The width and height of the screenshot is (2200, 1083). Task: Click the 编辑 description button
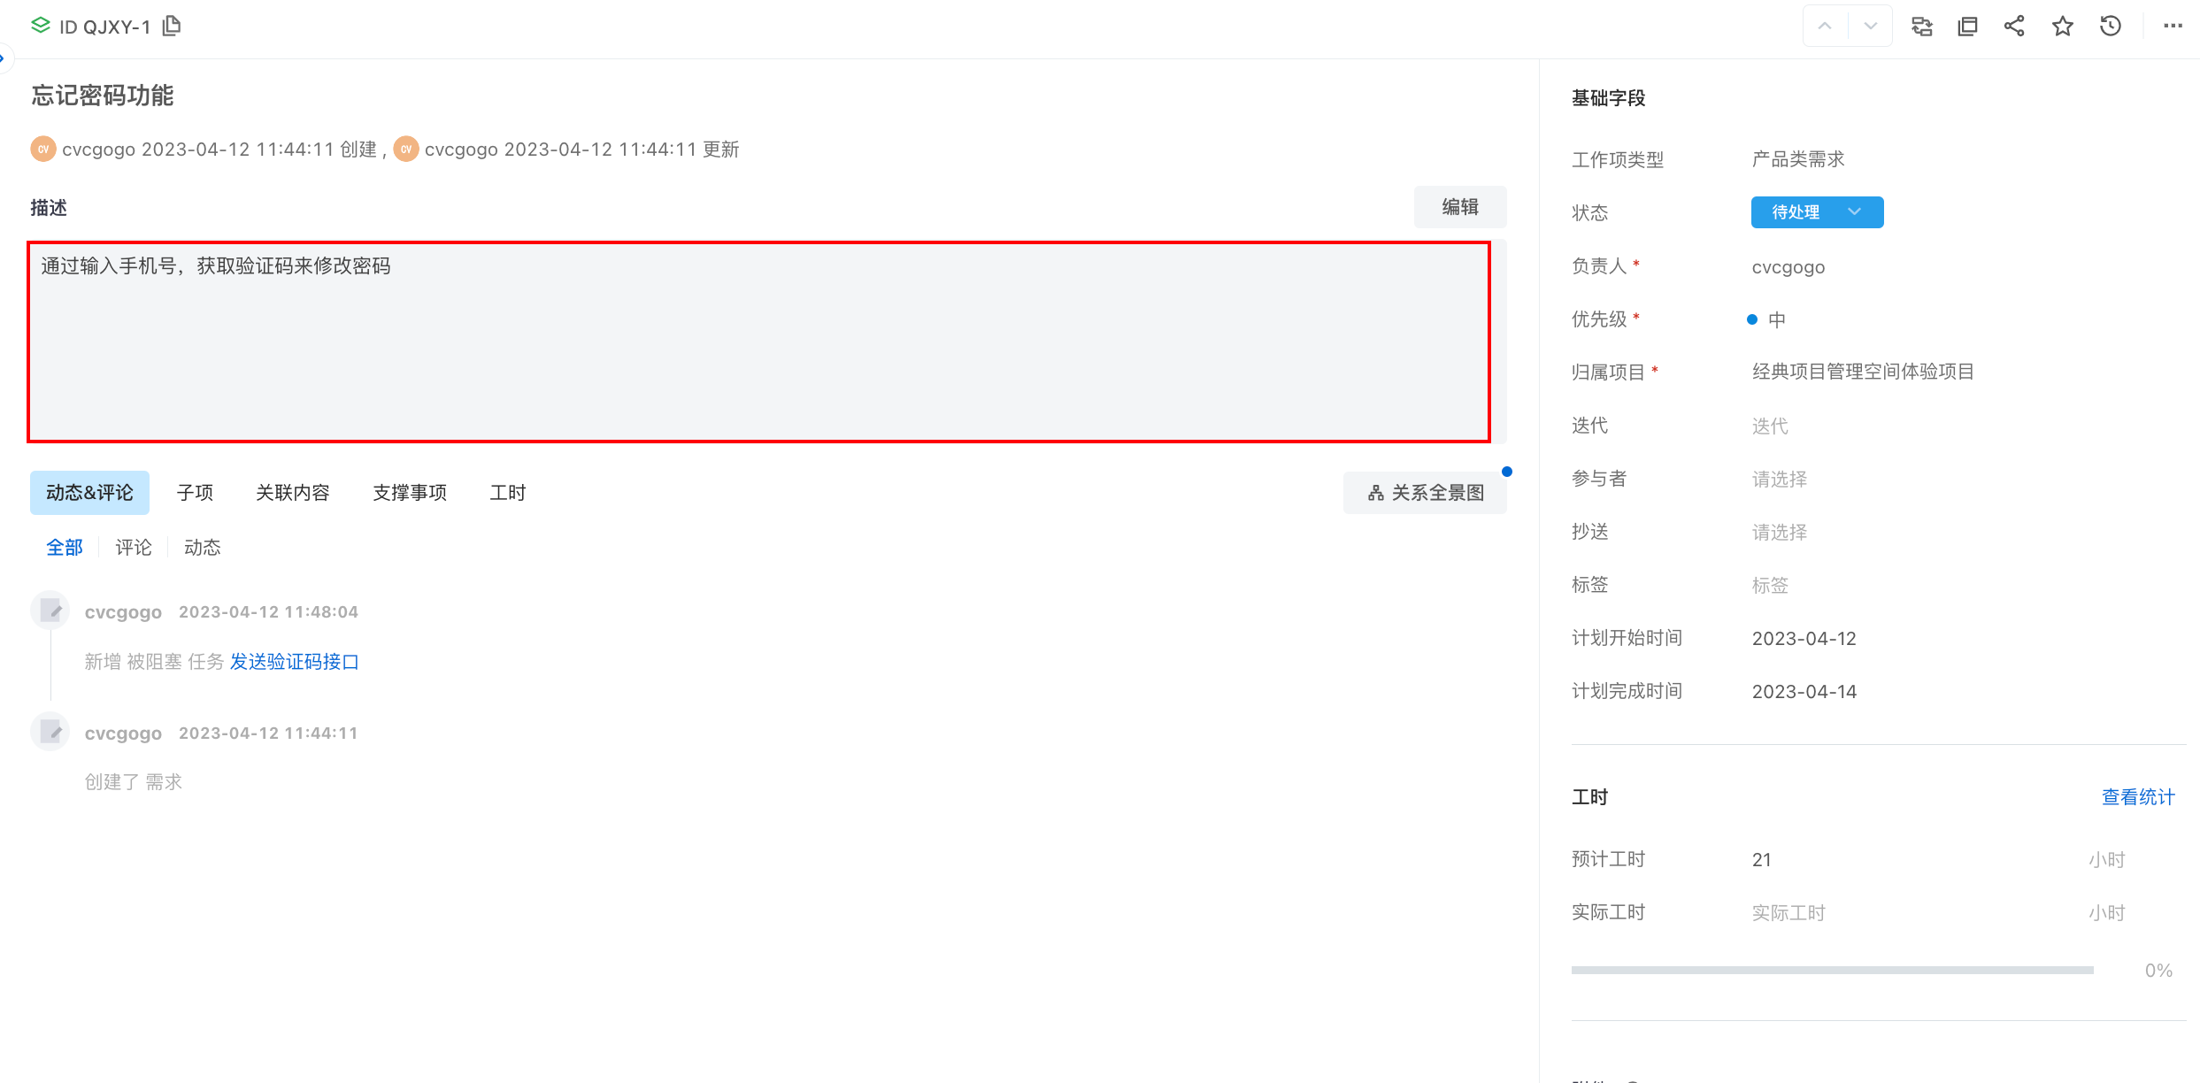tap(1459, 207)
